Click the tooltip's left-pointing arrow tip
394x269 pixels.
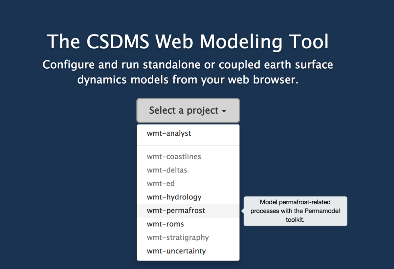pyautogui.click(x=242, y=211)
